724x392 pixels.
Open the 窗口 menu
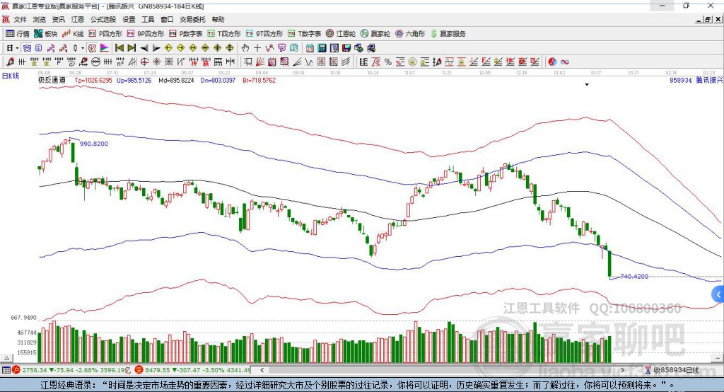coord(167,19)
